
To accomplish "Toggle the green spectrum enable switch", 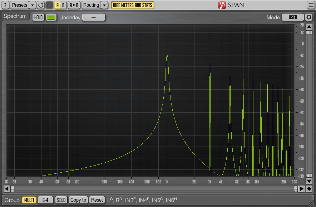I will pos(51,17).
